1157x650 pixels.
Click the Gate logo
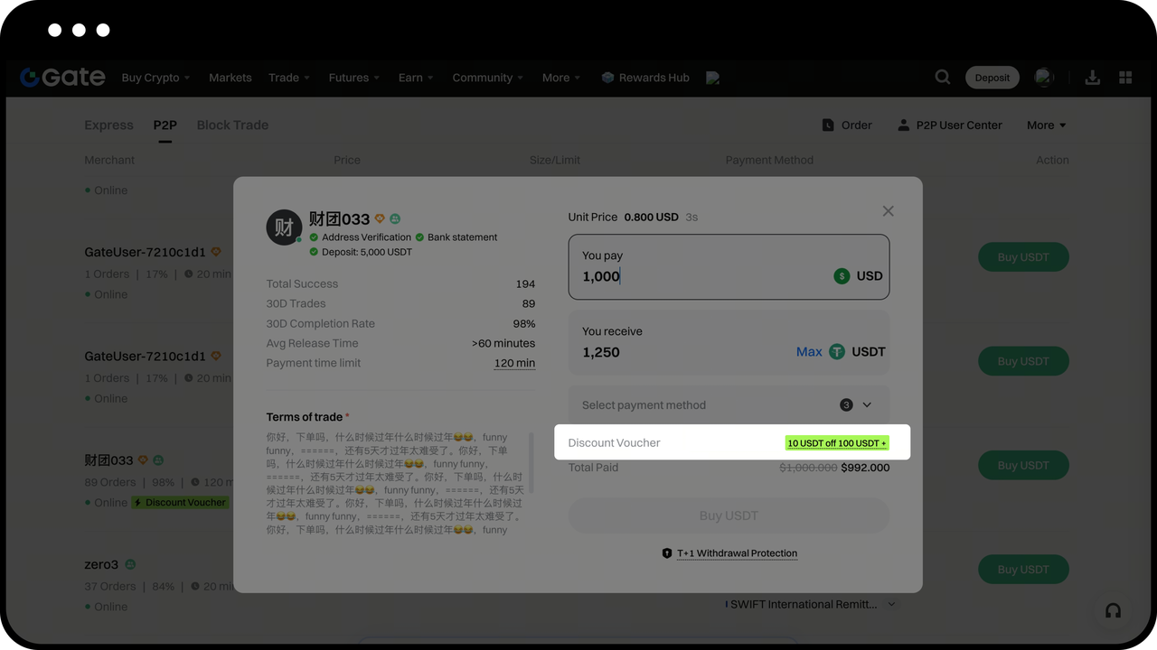click(63, 78)
